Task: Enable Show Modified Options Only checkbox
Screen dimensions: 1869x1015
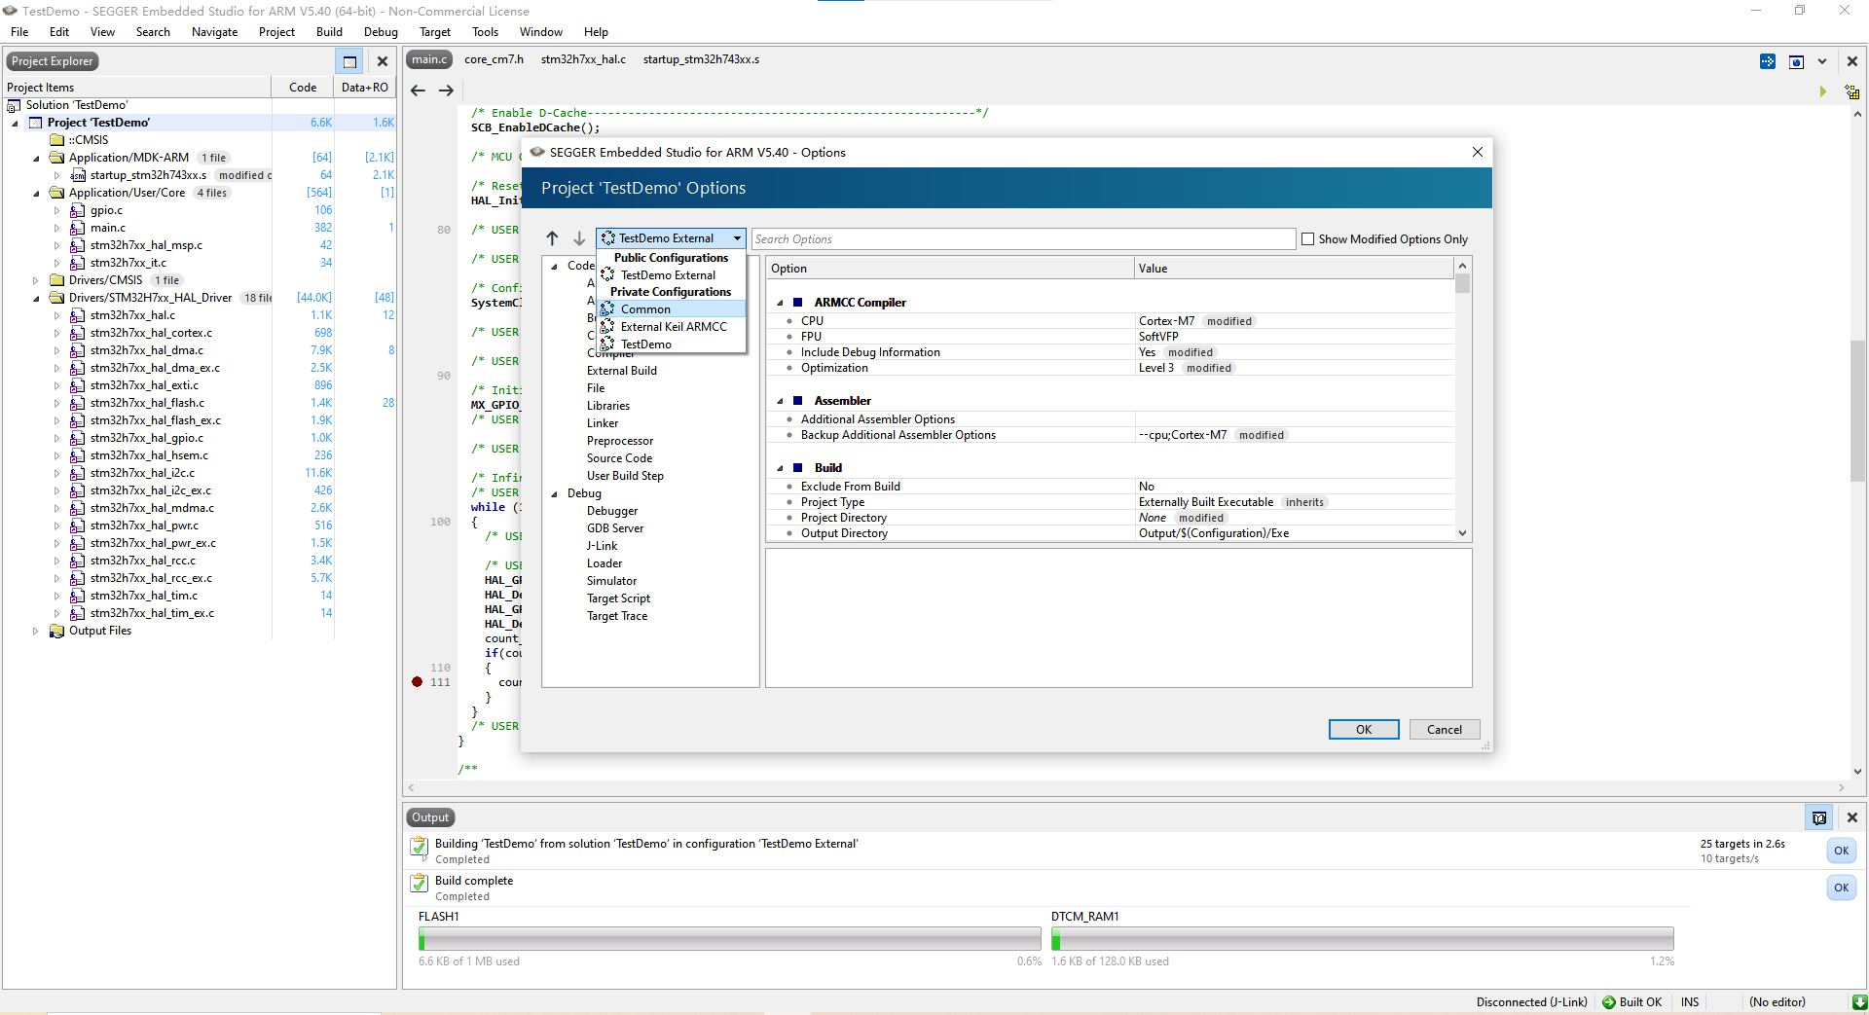Action: (x=1308, y=239)
